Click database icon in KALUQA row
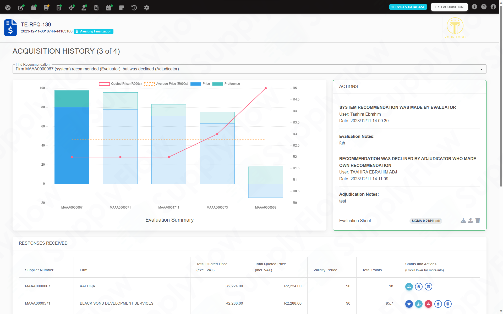 [428, 287]
